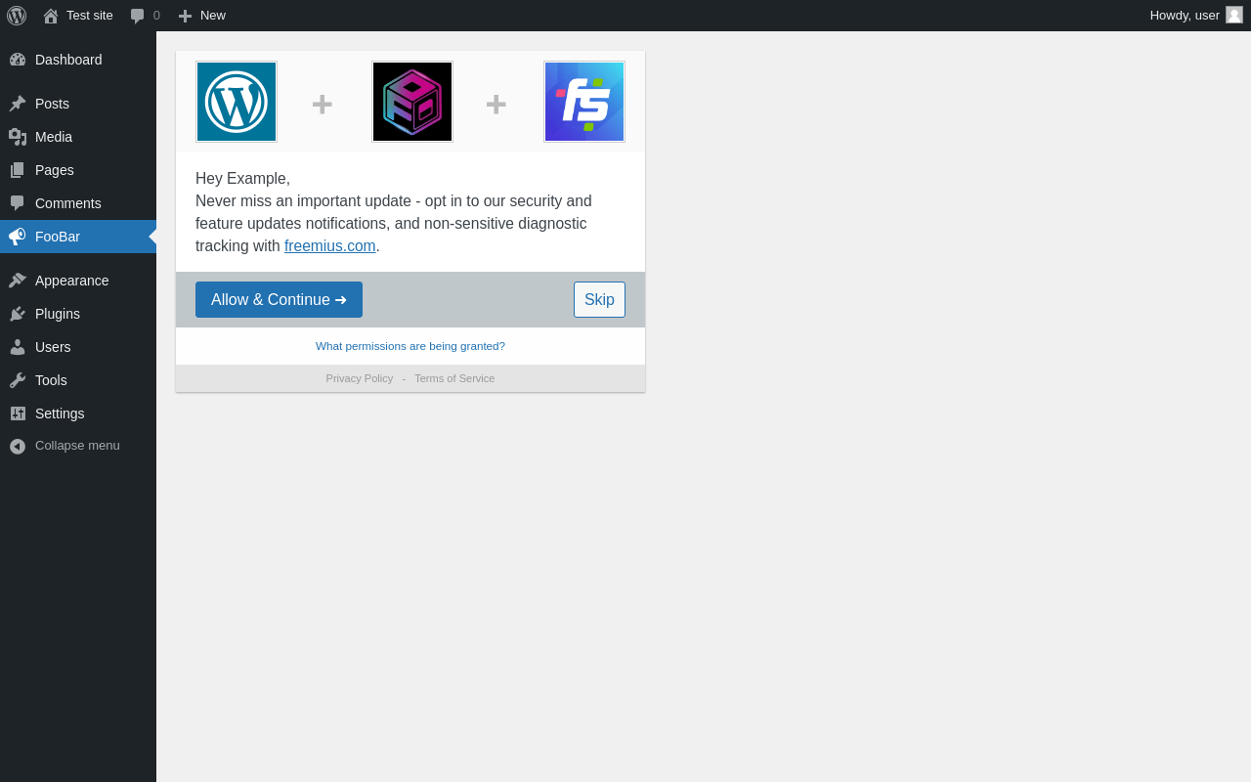Click the Comments speech bubble sidebar icon
Viewport: 1251px width, 782px height.
[x=18, y=203]
